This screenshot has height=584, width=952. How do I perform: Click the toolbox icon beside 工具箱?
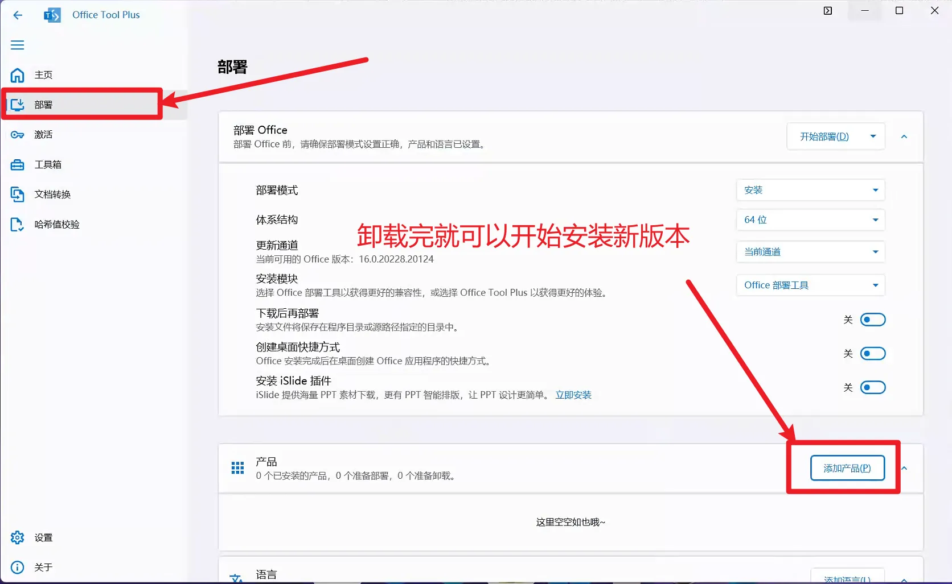click(18, 165)
